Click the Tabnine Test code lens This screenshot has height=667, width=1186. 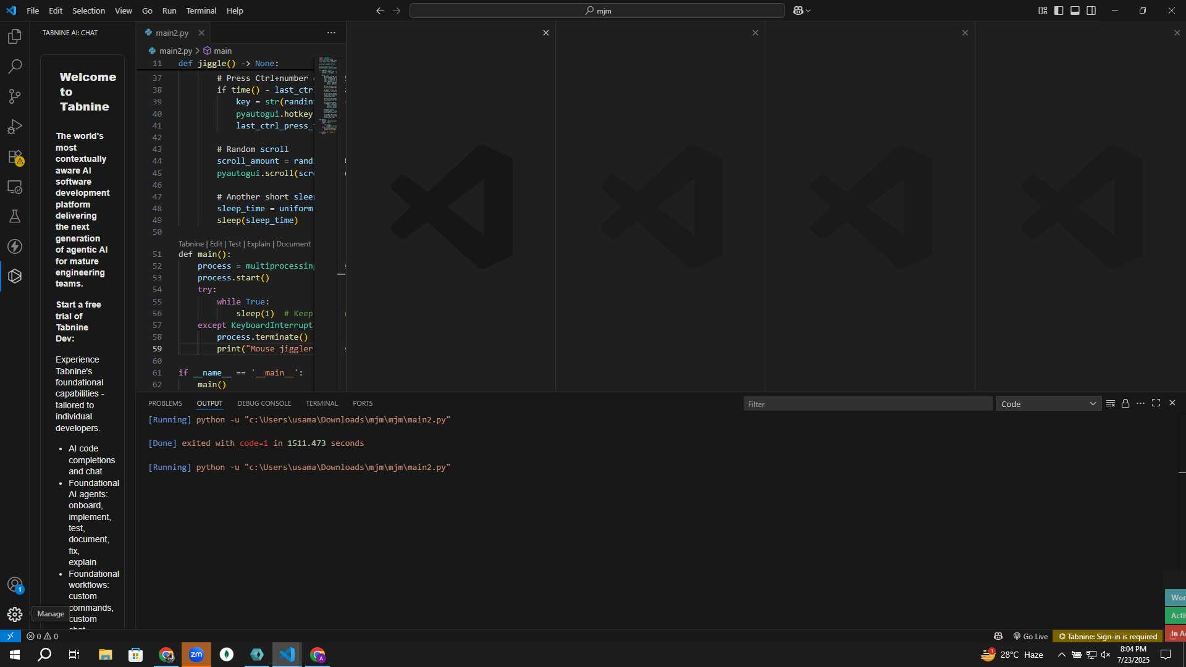235,244
